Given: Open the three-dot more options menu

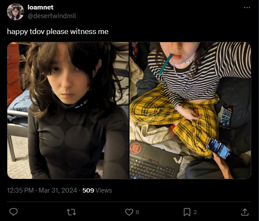Looking at the screenshot, I should point(247,8).
